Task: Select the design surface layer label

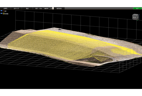Action: click(x=6, y=14)
